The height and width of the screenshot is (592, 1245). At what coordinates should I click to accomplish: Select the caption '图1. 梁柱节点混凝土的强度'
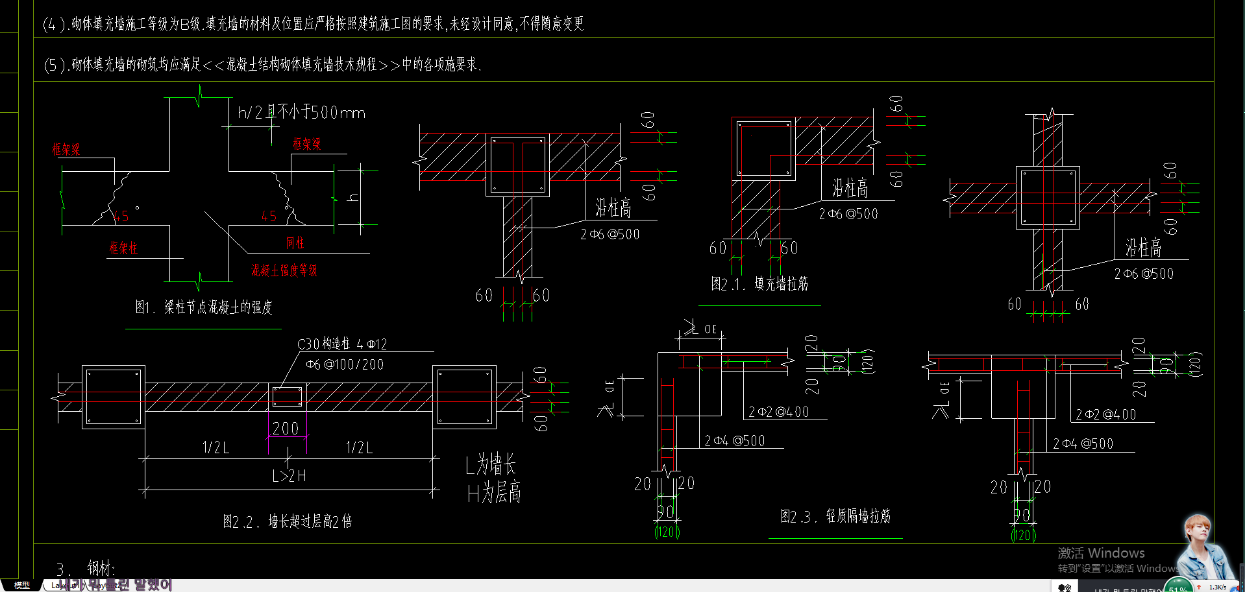pos(204,307)
